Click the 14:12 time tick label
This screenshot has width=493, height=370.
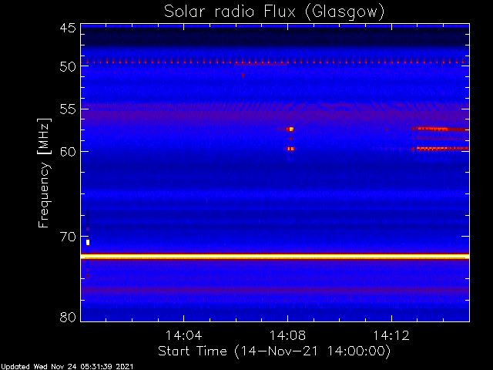point(391,335)
